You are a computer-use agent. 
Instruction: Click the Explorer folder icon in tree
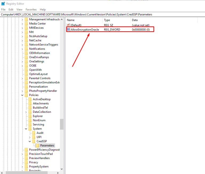coord(30,116)
